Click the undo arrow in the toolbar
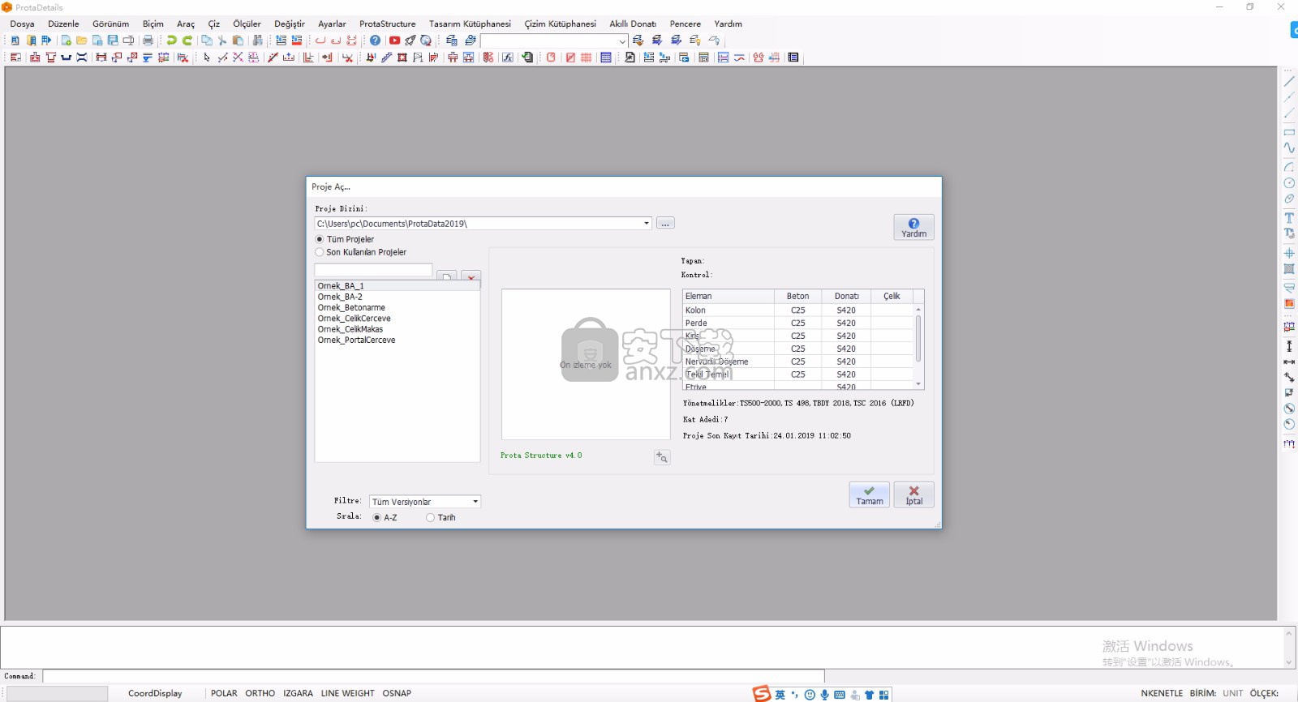The image size is (1298, 702). pos(171,41)
